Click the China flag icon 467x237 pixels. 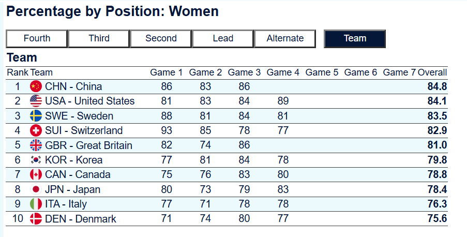point(36,86)
